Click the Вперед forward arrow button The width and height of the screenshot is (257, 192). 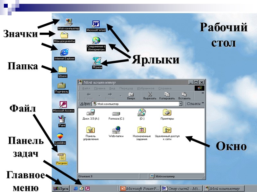click(110, 96)
